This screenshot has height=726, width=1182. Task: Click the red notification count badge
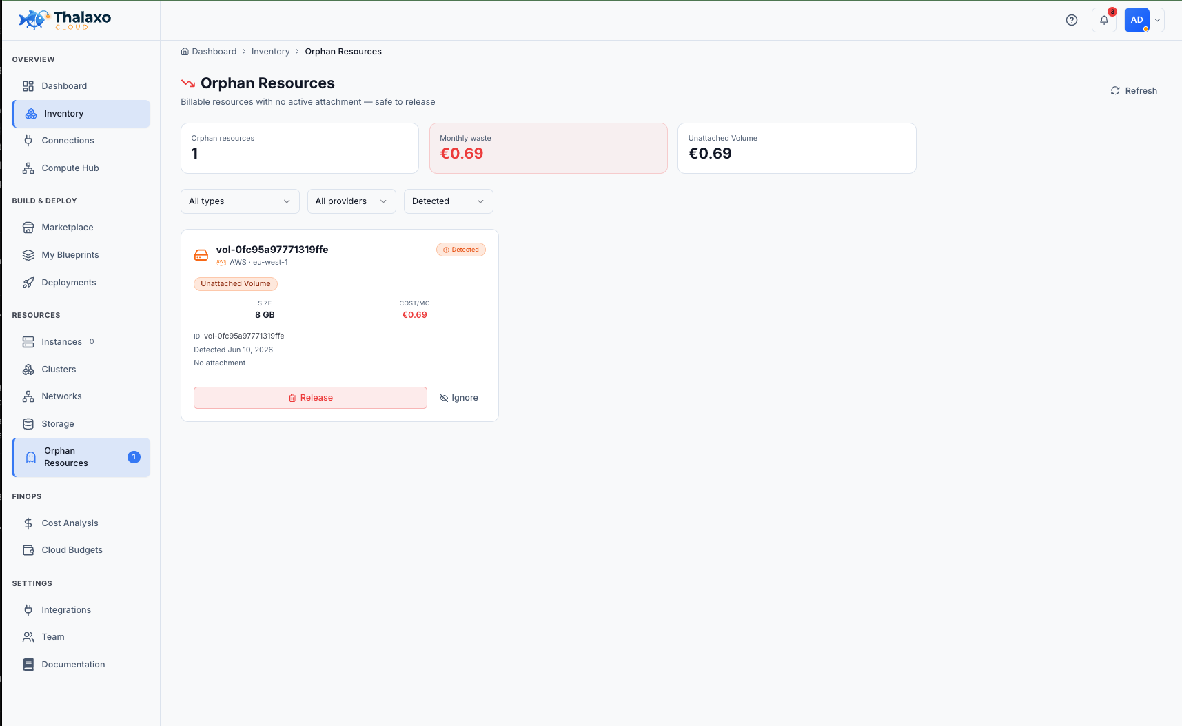pos(1112,12)
